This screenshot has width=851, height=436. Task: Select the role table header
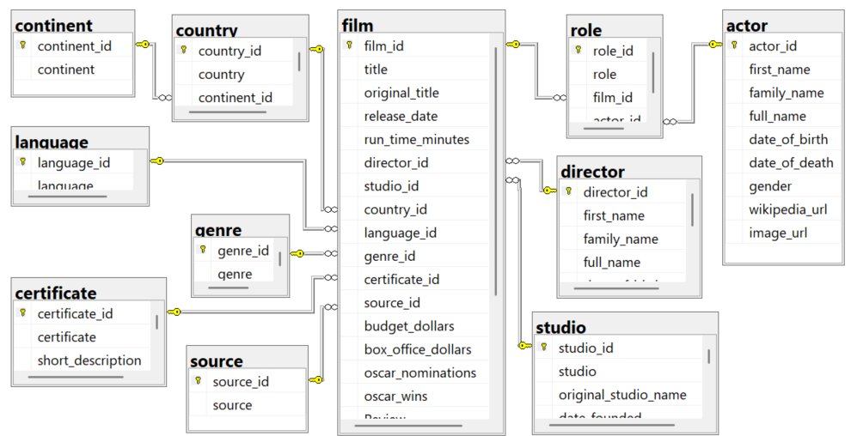615,27
